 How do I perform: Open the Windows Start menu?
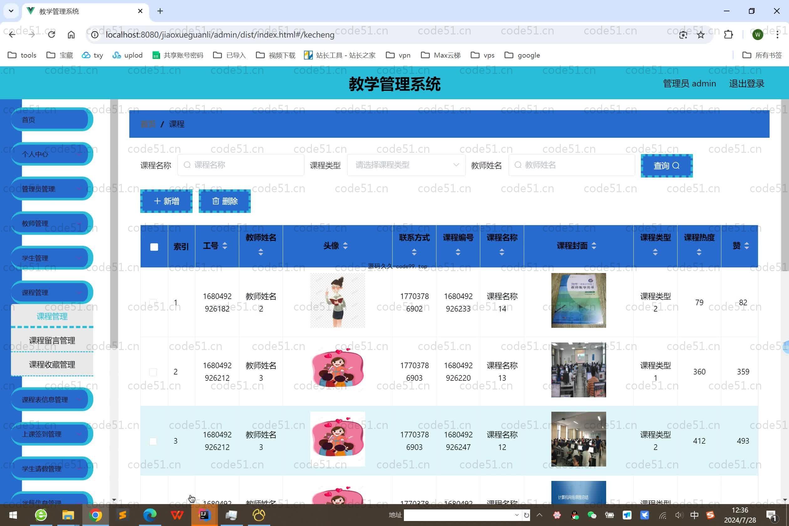click(13, 515)
